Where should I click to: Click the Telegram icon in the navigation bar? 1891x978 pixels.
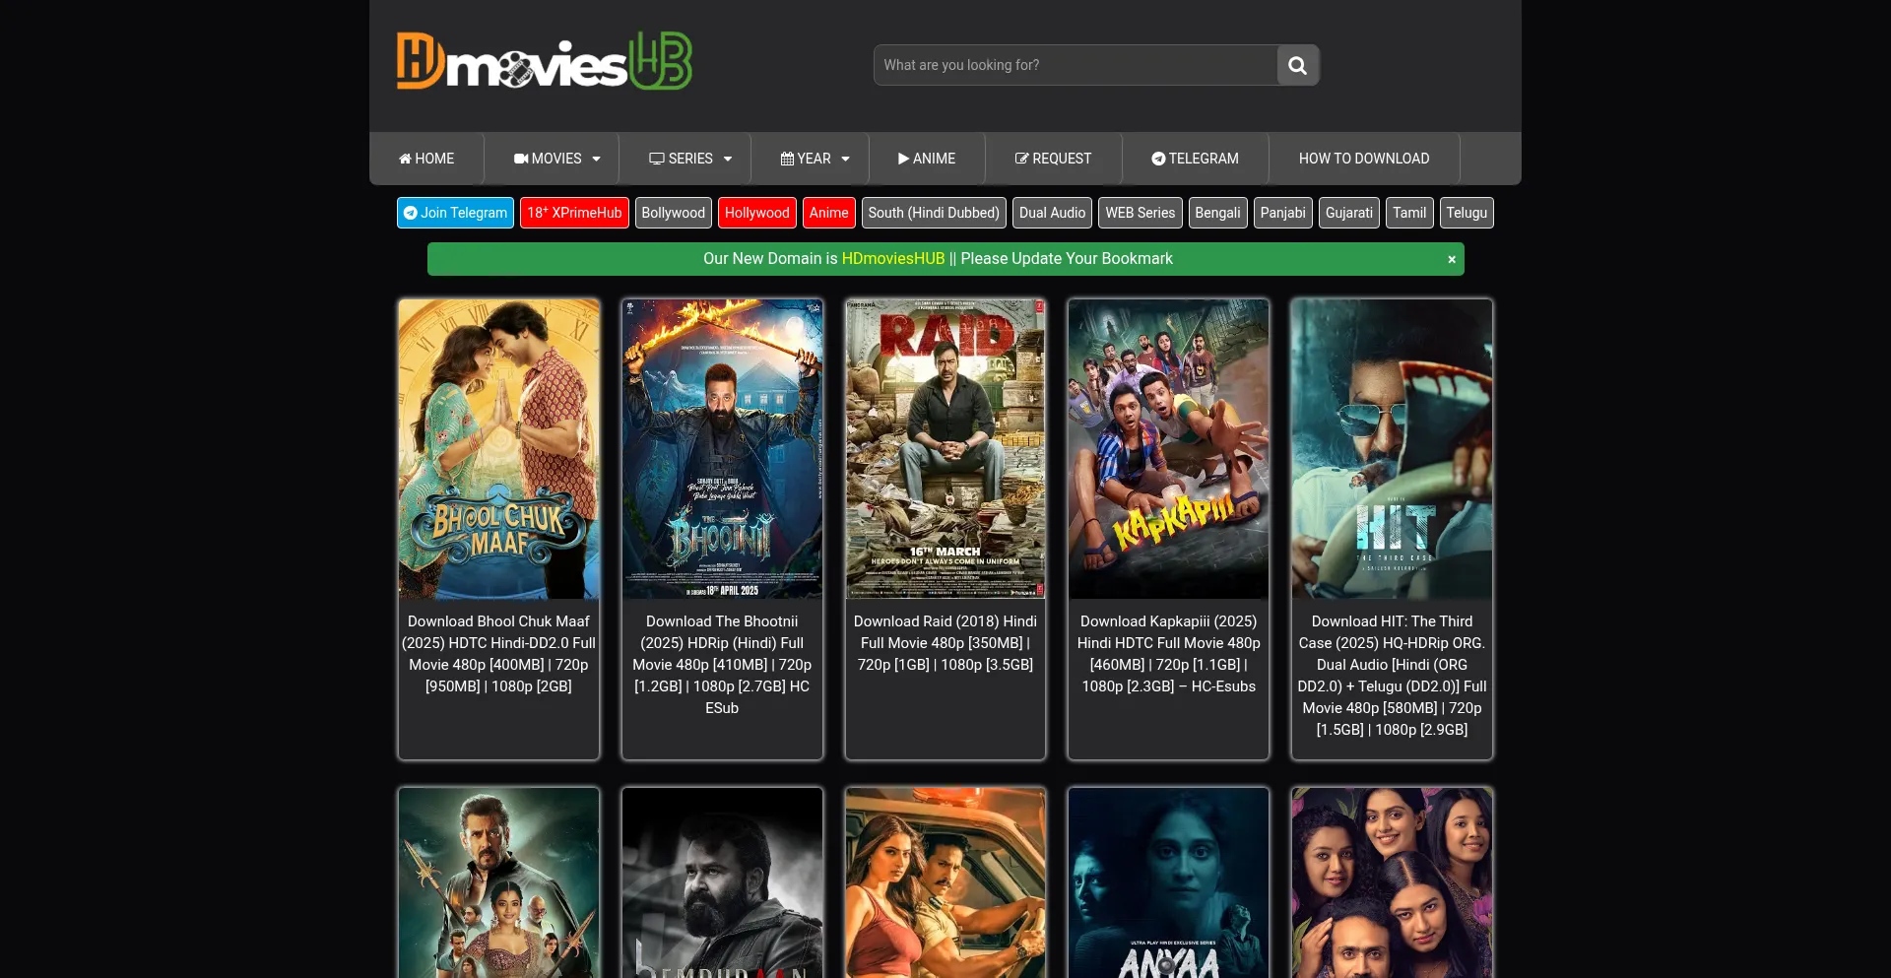(1158, 159)
